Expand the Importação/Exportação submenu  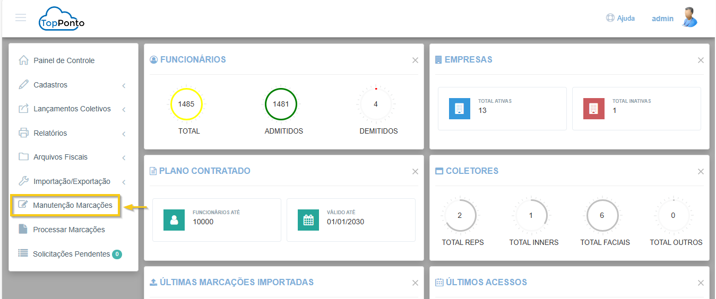[x=72, y=181]
